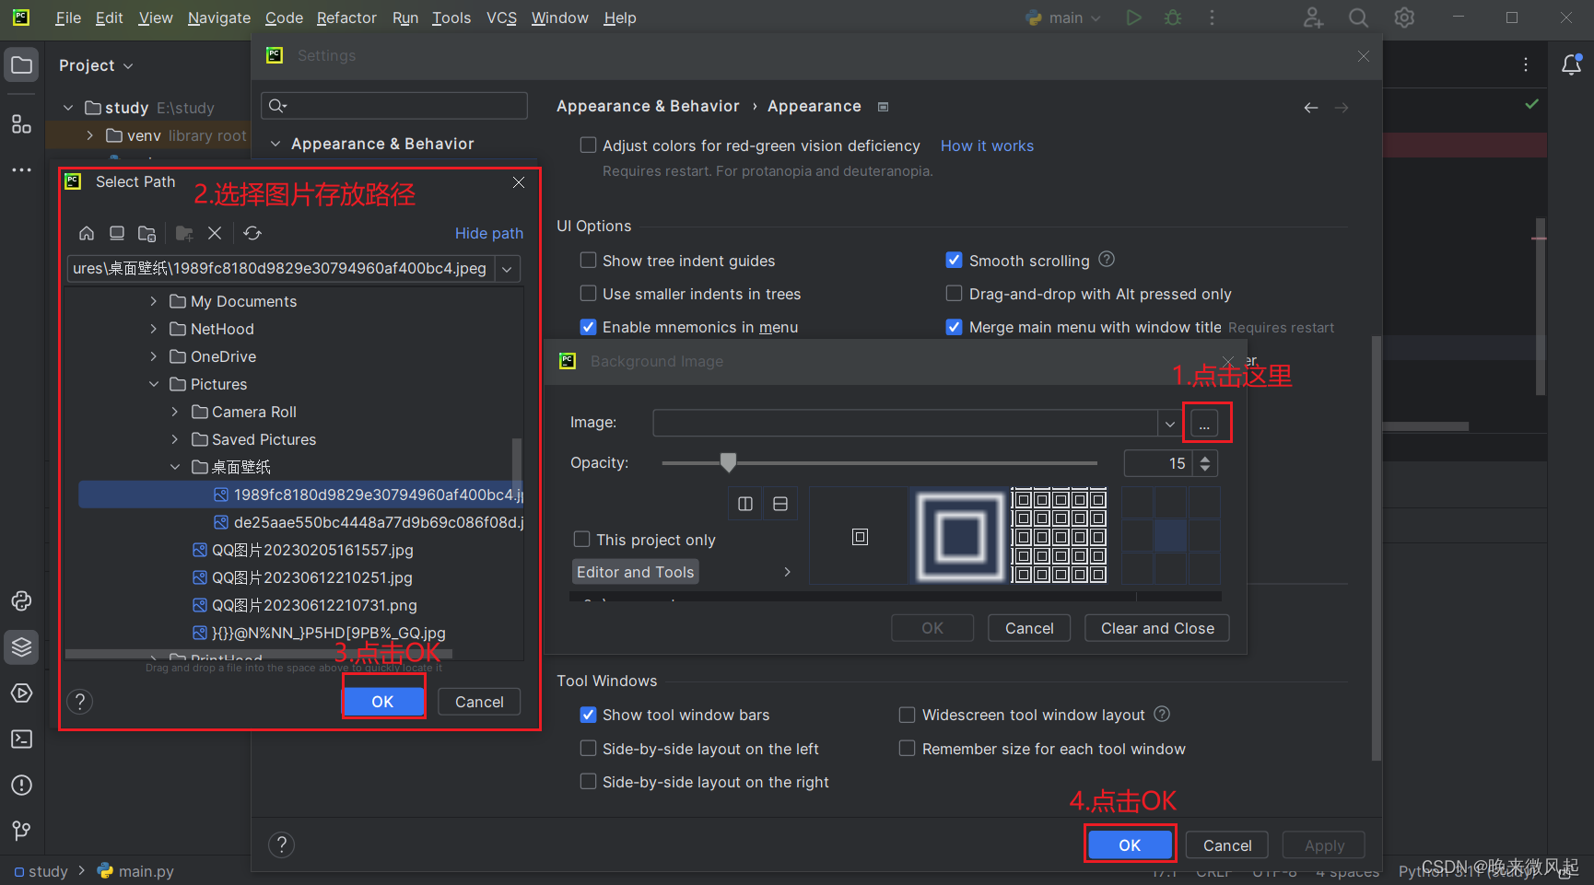
Task: Uncheck Smooth scrolling option
Action: pos(955,260)
